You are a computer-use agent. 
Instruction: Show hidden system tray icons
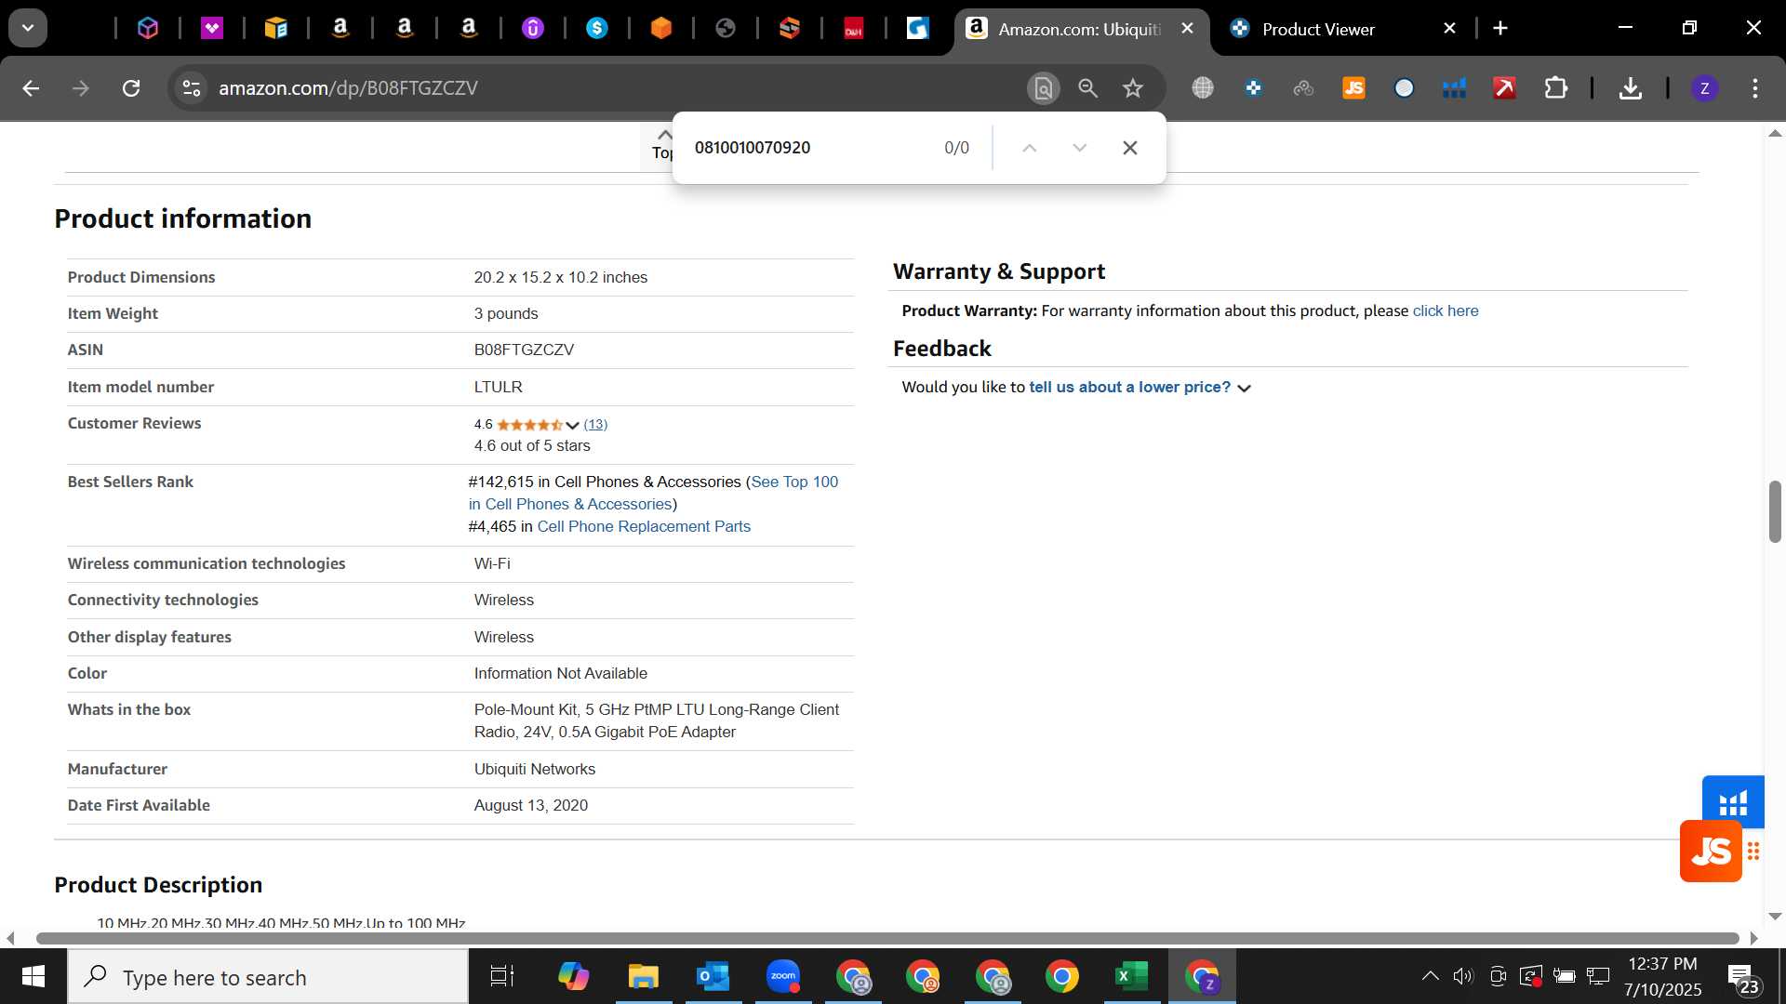1430,976
